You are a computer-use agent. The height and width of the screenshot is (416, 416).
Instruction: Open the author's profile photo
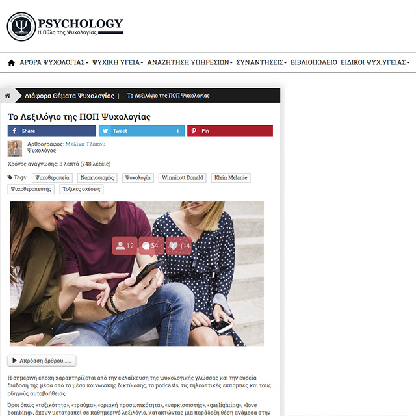pos(15,148)
